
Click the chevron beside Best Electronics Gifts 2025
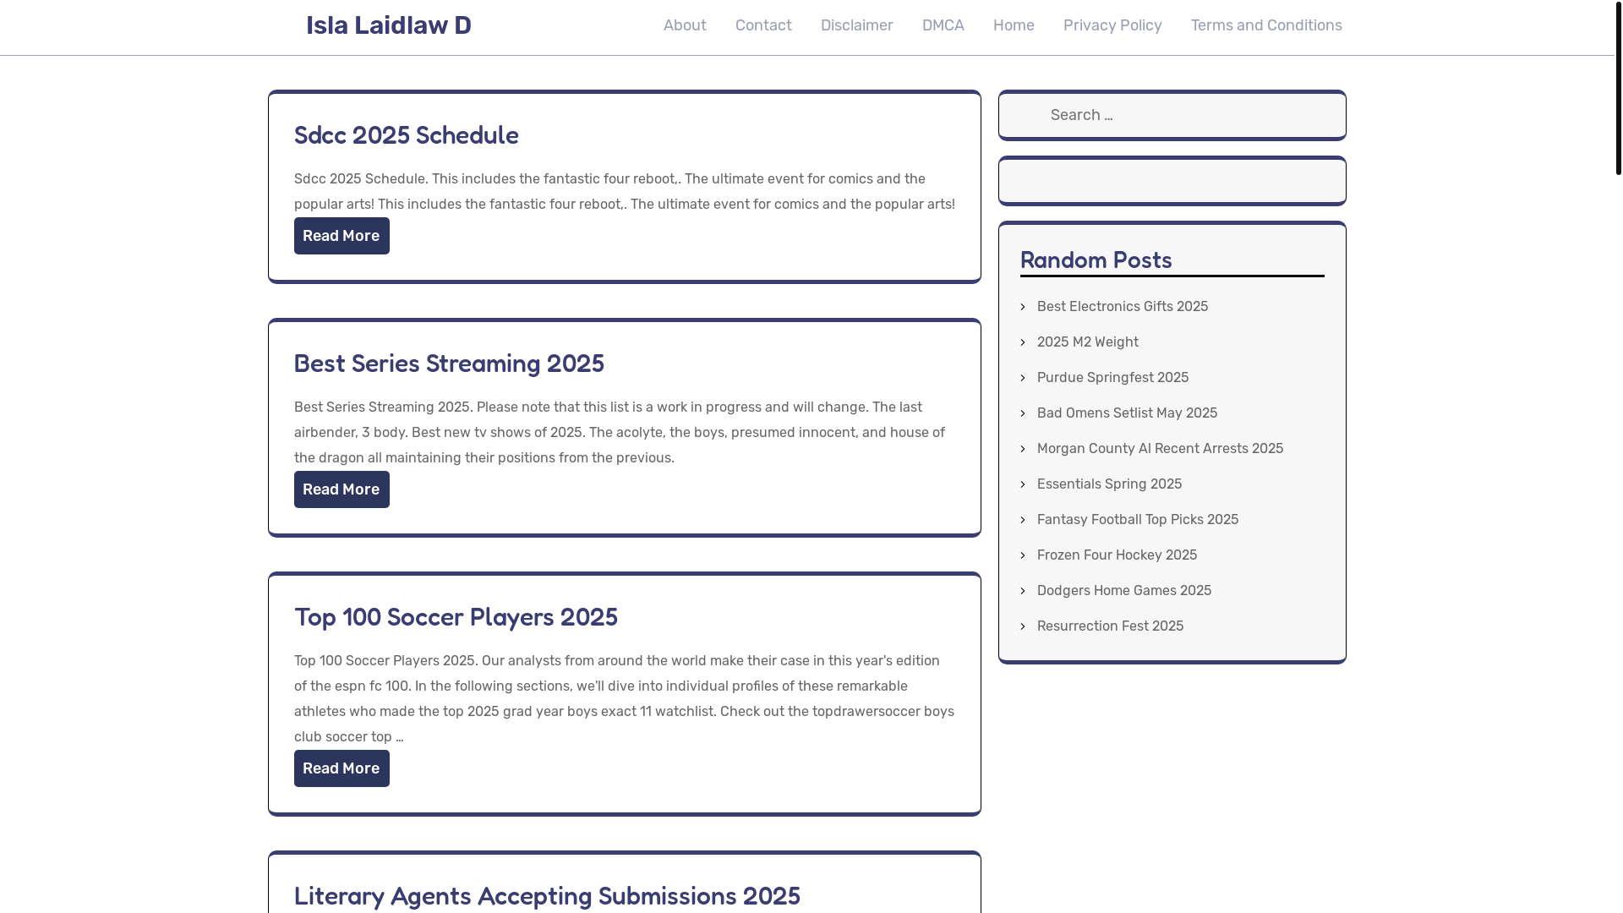pyautogui.click(x=1023, y=307)
